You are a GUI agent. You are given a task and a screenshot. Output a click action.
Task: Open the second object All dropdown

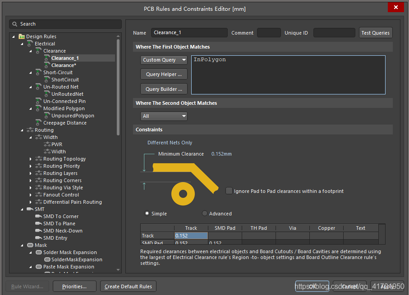164,116
